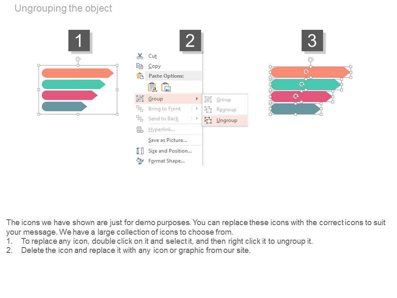
Task: Click the number 3 step badge
Action: [x=312, y=41]
